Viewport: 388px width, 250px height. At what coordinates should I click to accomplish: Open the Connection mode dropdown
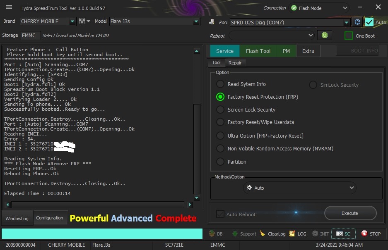click(x=345, y=8)
